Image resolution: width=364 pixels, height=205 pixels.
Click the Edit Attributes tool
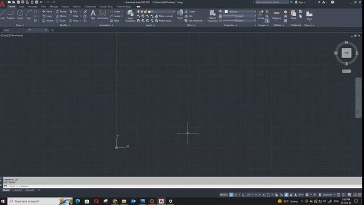tap(194, 20)
